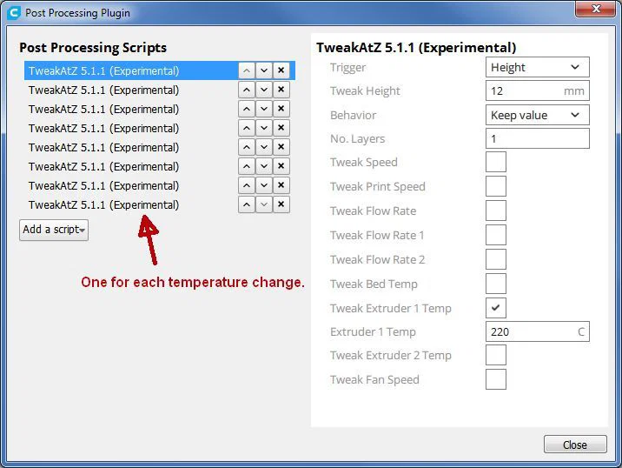Move the fifth TweakAtZ script down

click(x=264, y=147)
